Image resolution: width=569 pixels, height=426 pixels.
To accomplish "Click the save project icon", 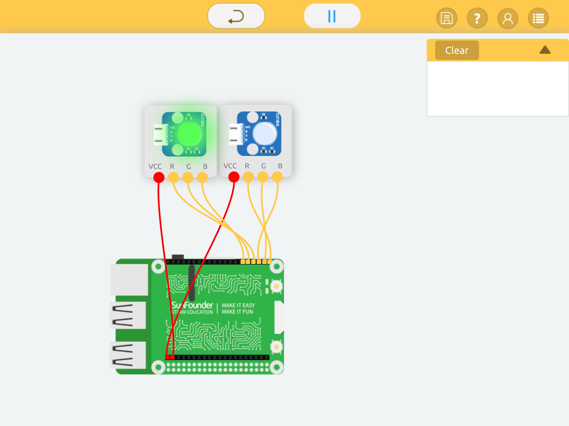I will [x=446, y=18].
